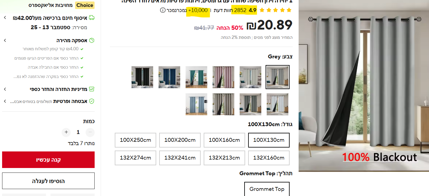Select the 132X274cm size option
The height and width of the screenshot is (196, 429).
[135, 158]
